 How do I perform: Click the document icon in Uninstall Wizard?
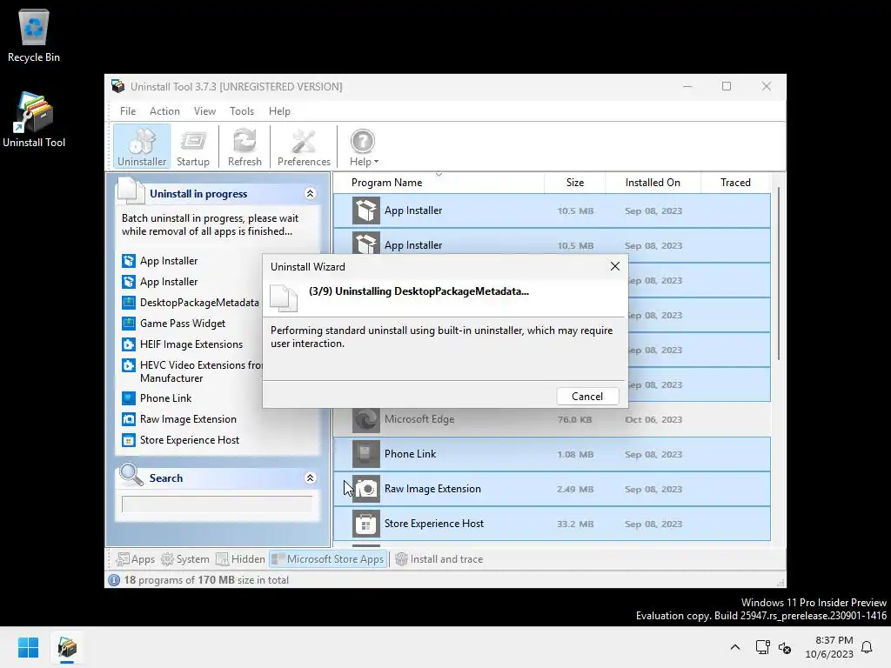284,298
